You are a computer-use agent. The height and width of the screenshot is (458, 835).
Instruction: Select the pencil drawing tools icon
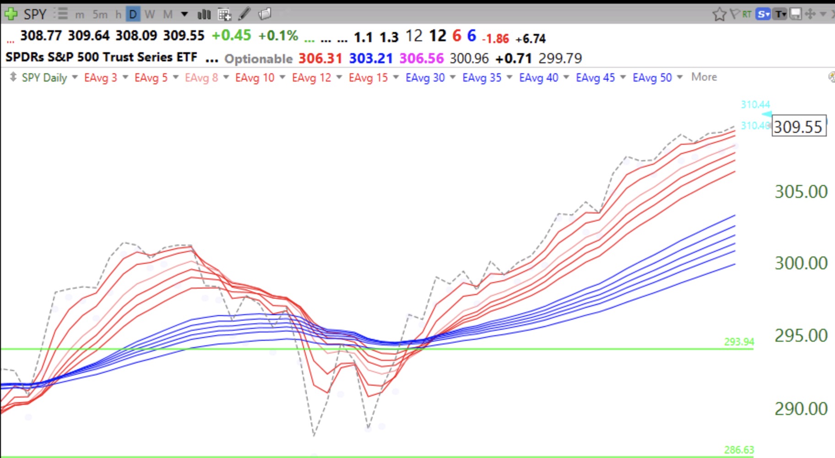click(244, 14)
